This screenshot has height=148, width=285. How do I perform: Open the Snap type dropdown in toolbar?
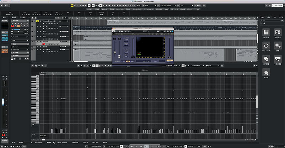click(x=150, y=6)
